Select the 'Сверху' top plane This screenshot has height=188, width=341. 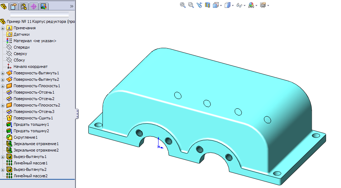point(20,54)
